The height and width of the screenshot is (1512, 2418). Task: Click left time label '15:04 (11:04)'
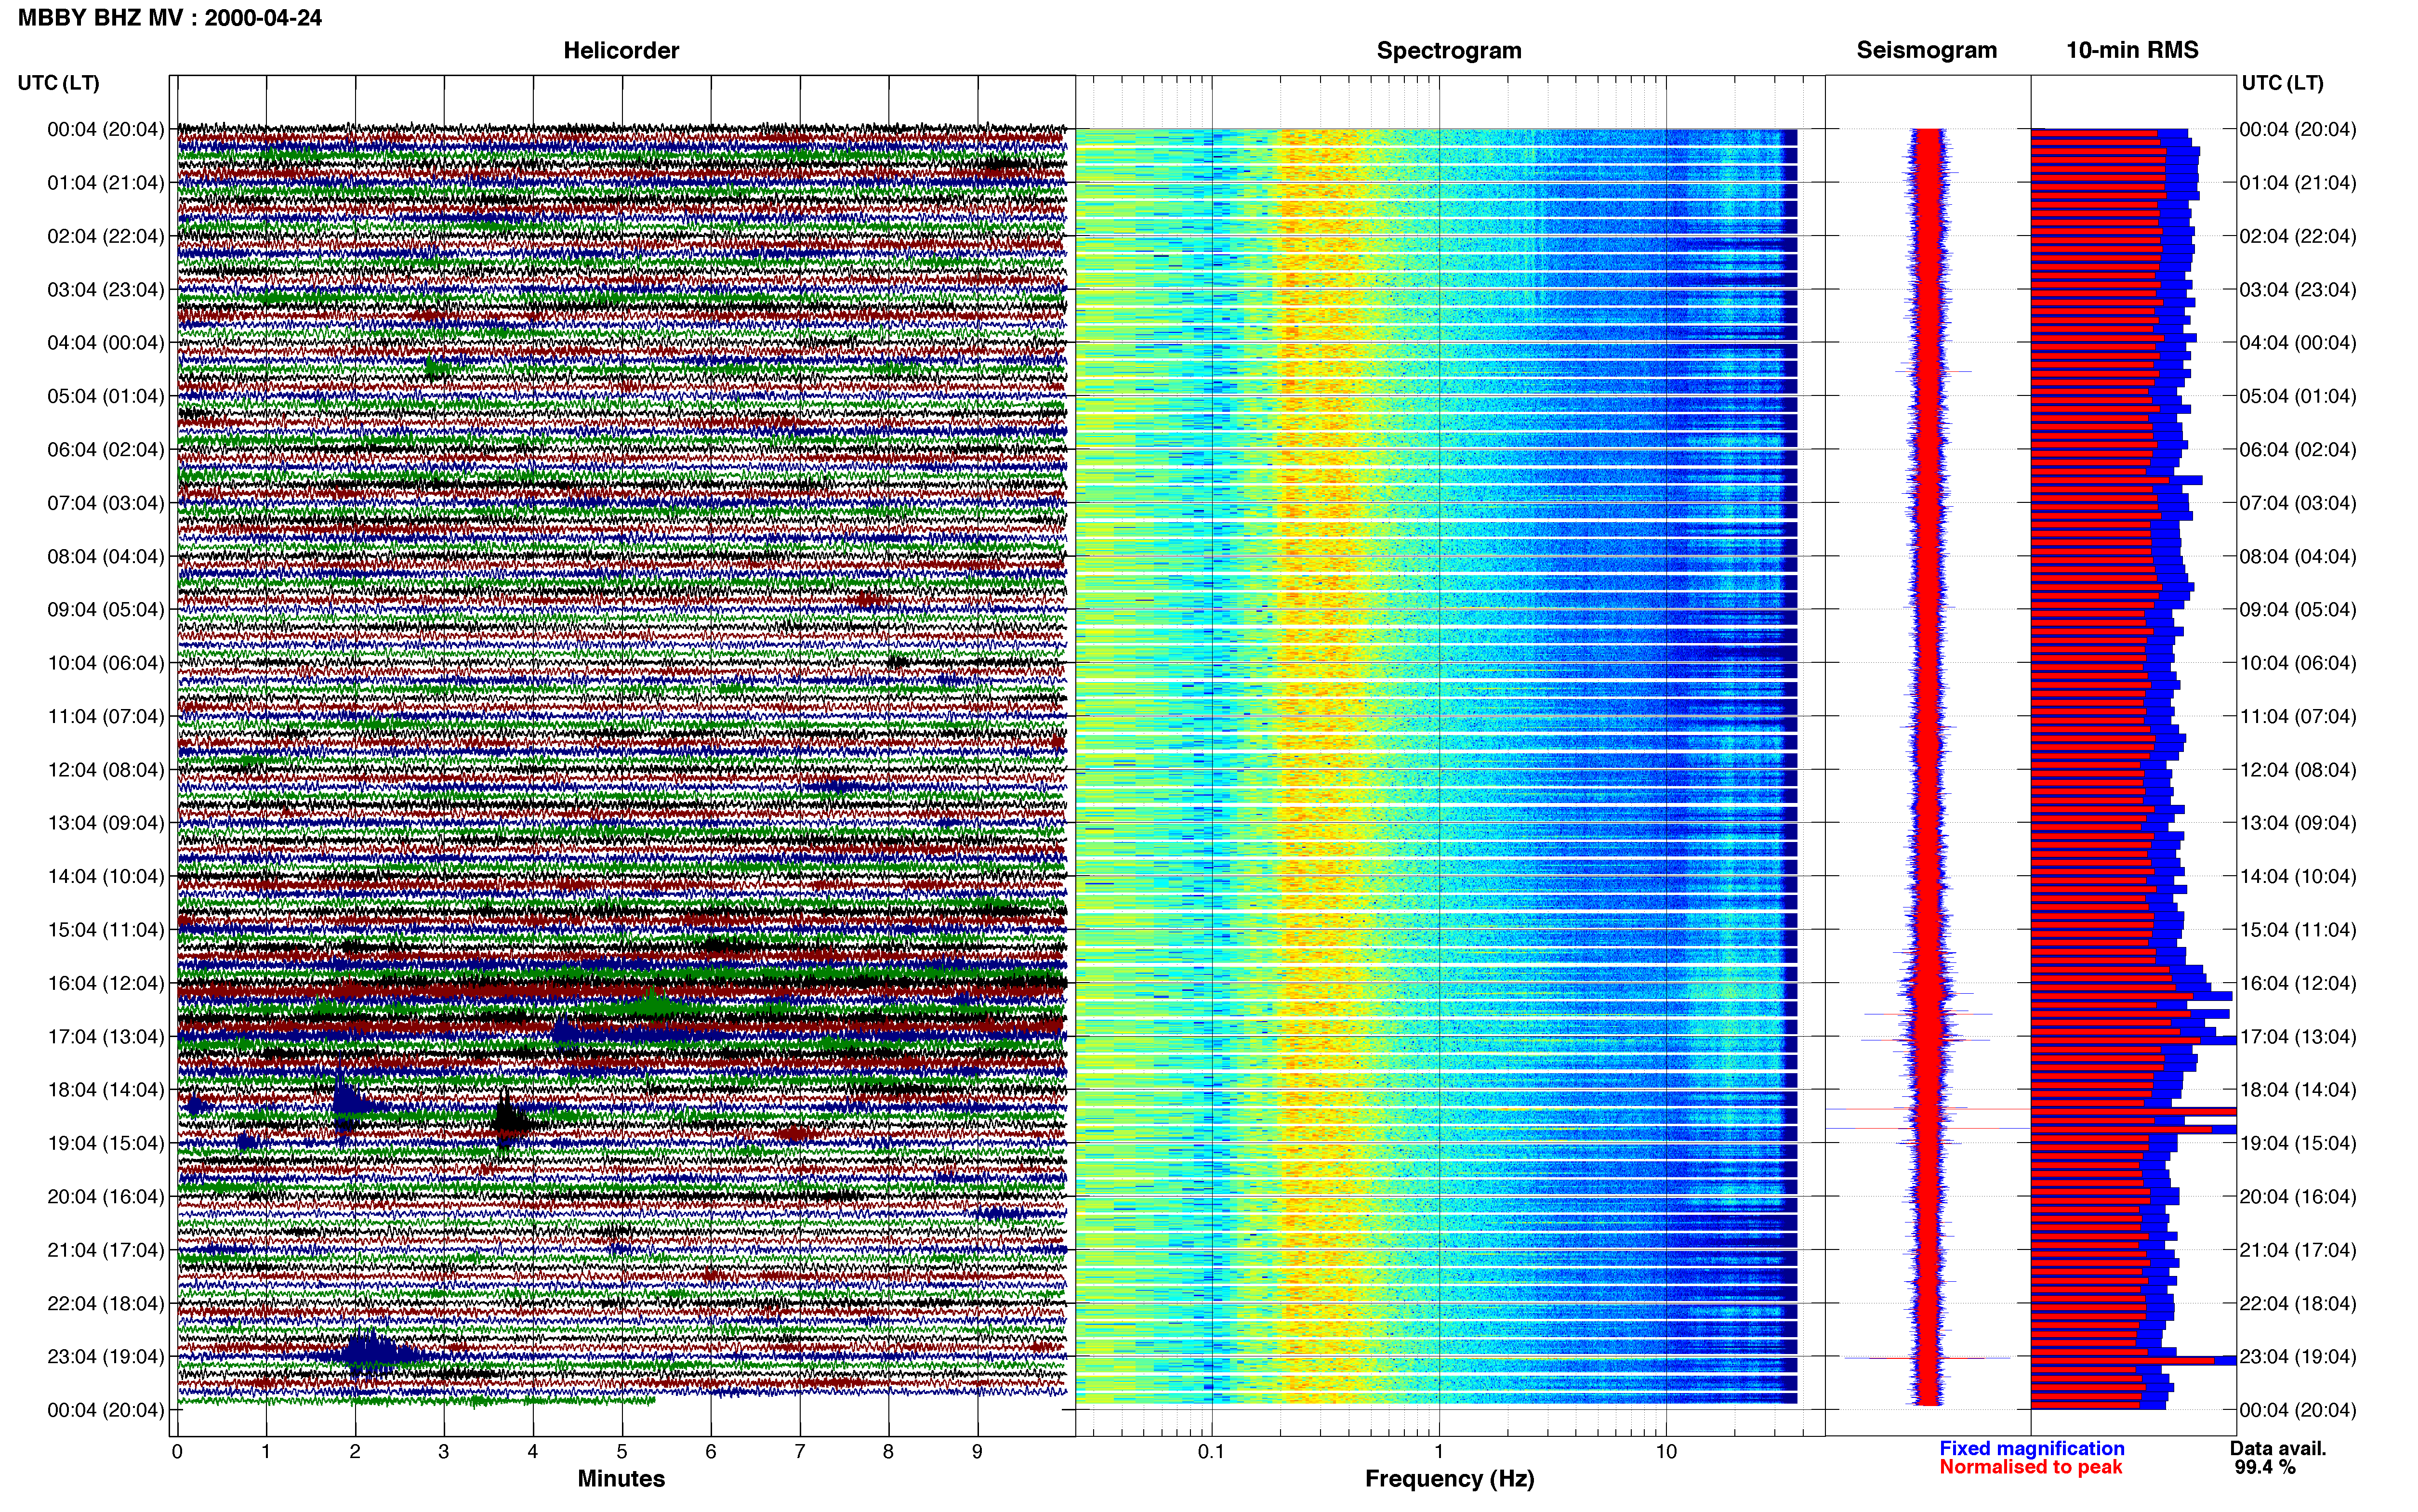click(106, 929)
